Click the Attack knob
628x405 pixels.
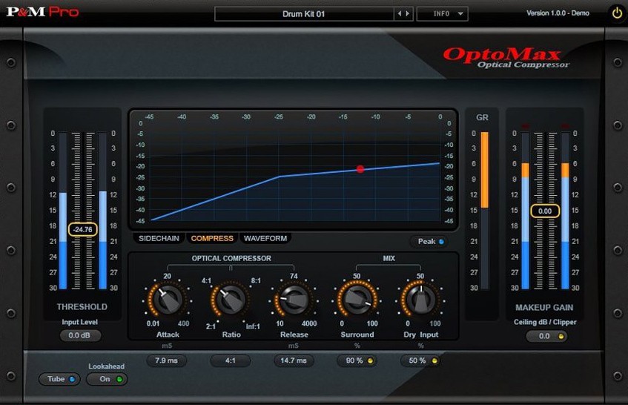[x=168, y=299]
